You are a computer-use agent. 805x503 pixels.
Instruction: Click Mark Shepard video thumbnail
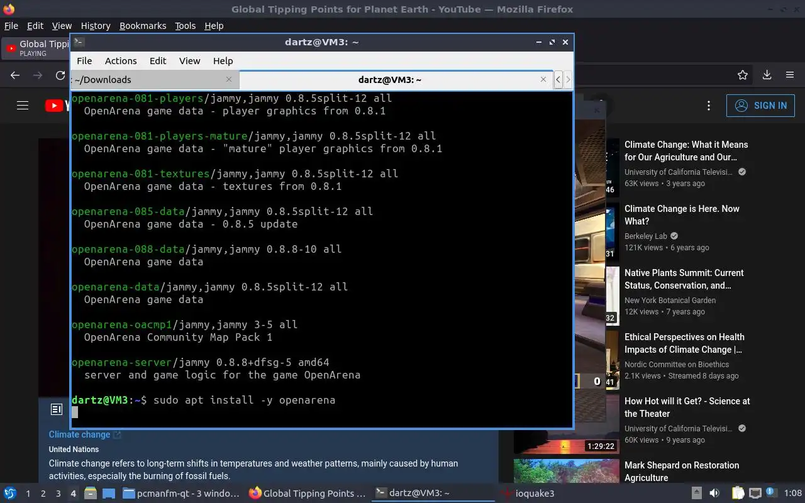[x=566, y=472]
